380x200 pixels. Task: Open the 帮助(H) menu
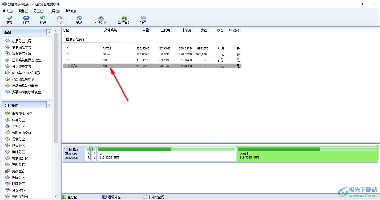(71, 11)
